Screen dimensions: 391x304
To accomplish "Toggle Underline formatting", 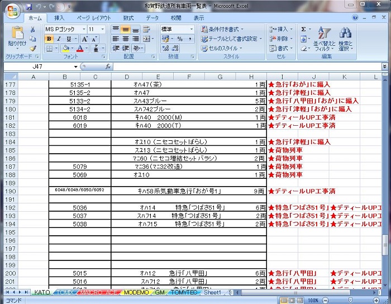I will (69, 39).
